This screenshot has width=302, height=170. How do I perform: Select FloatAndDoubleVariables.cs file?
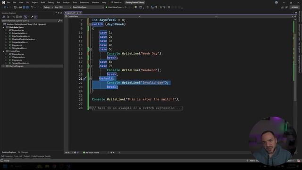tap(24, 39)
